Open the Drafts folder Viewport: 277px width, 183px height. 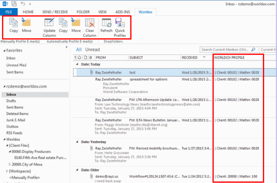11,101
